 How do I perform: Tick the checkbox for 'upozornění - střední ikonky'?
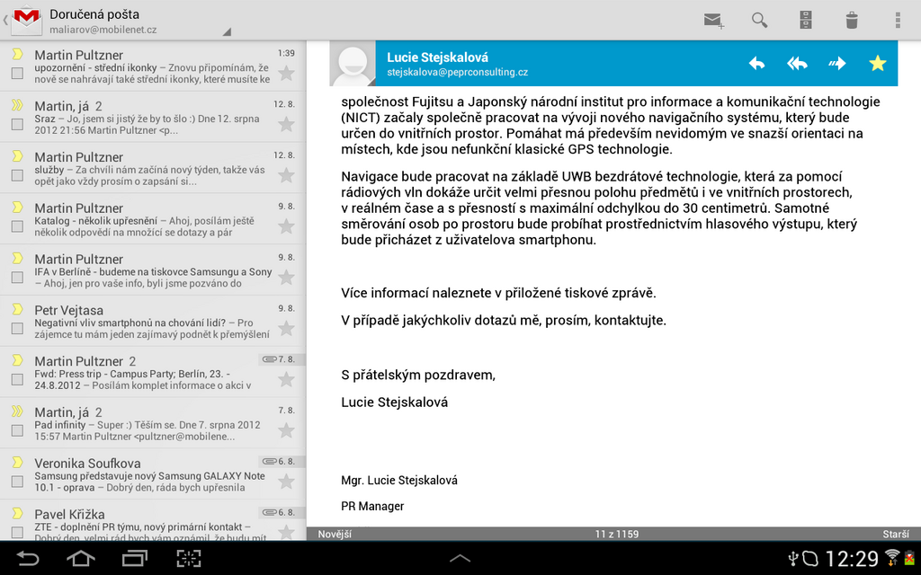tap(15, 71)
